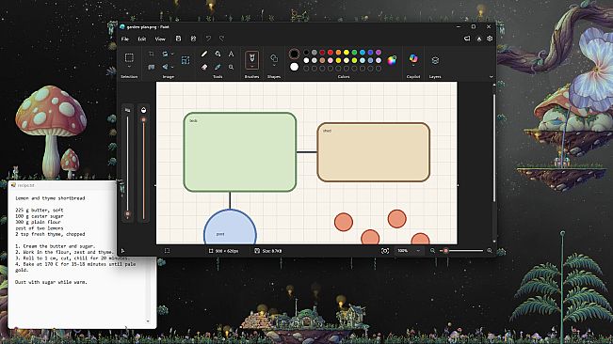Pick the pink palette swatch
Viewport: 613px width, 344px height.
[331, 60]
